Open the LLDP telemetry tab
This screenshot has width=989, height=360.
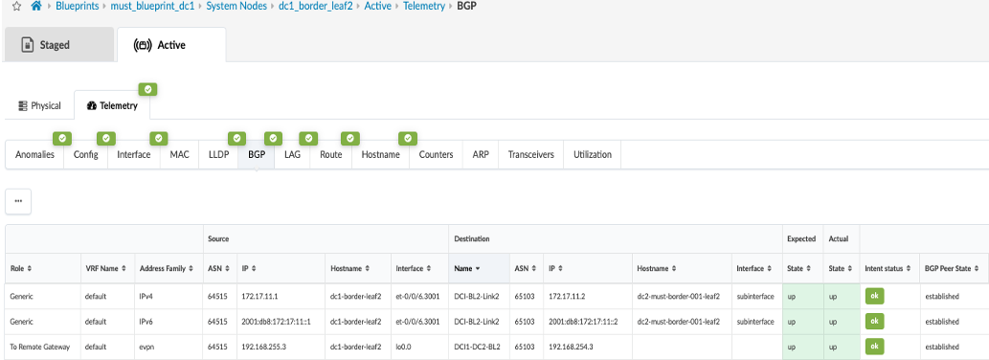click(218, 154)
